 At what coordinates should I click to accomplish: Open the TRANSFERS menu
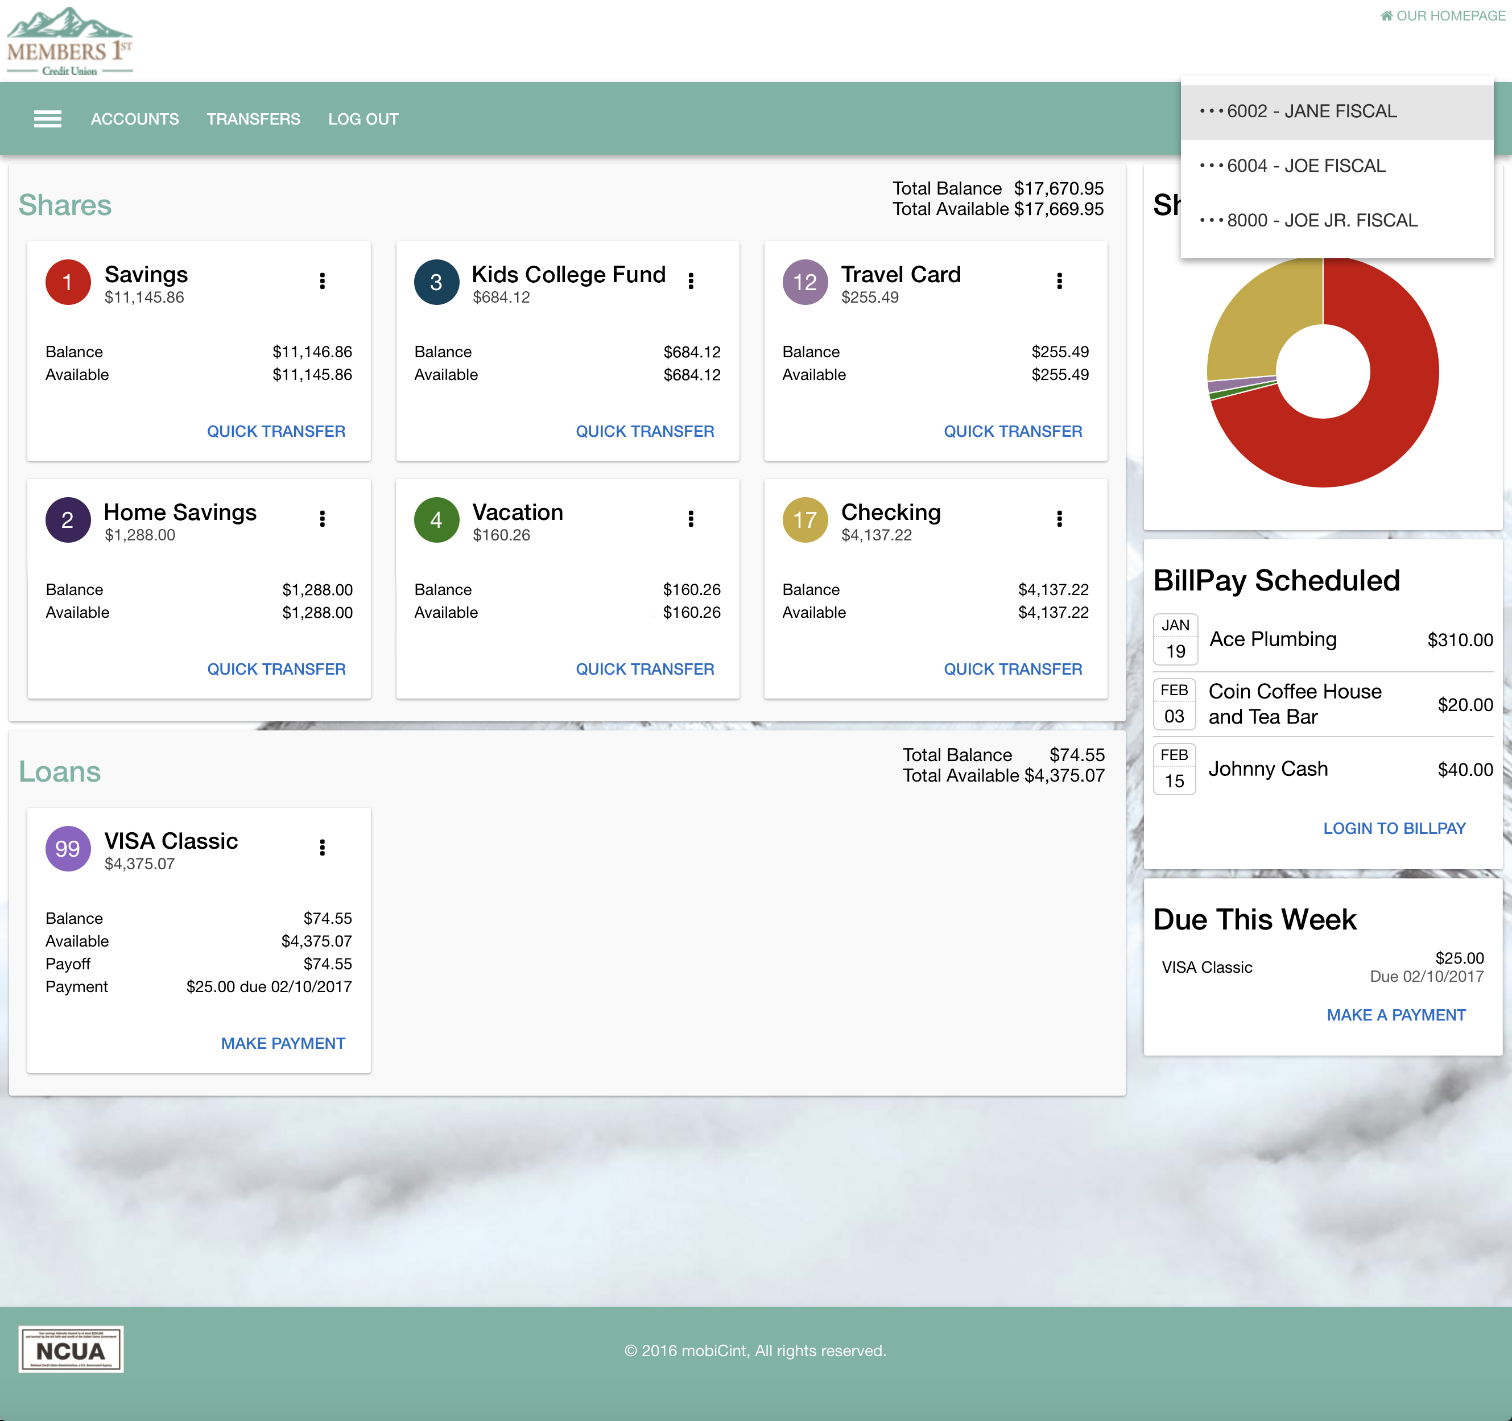click(253, 119)
